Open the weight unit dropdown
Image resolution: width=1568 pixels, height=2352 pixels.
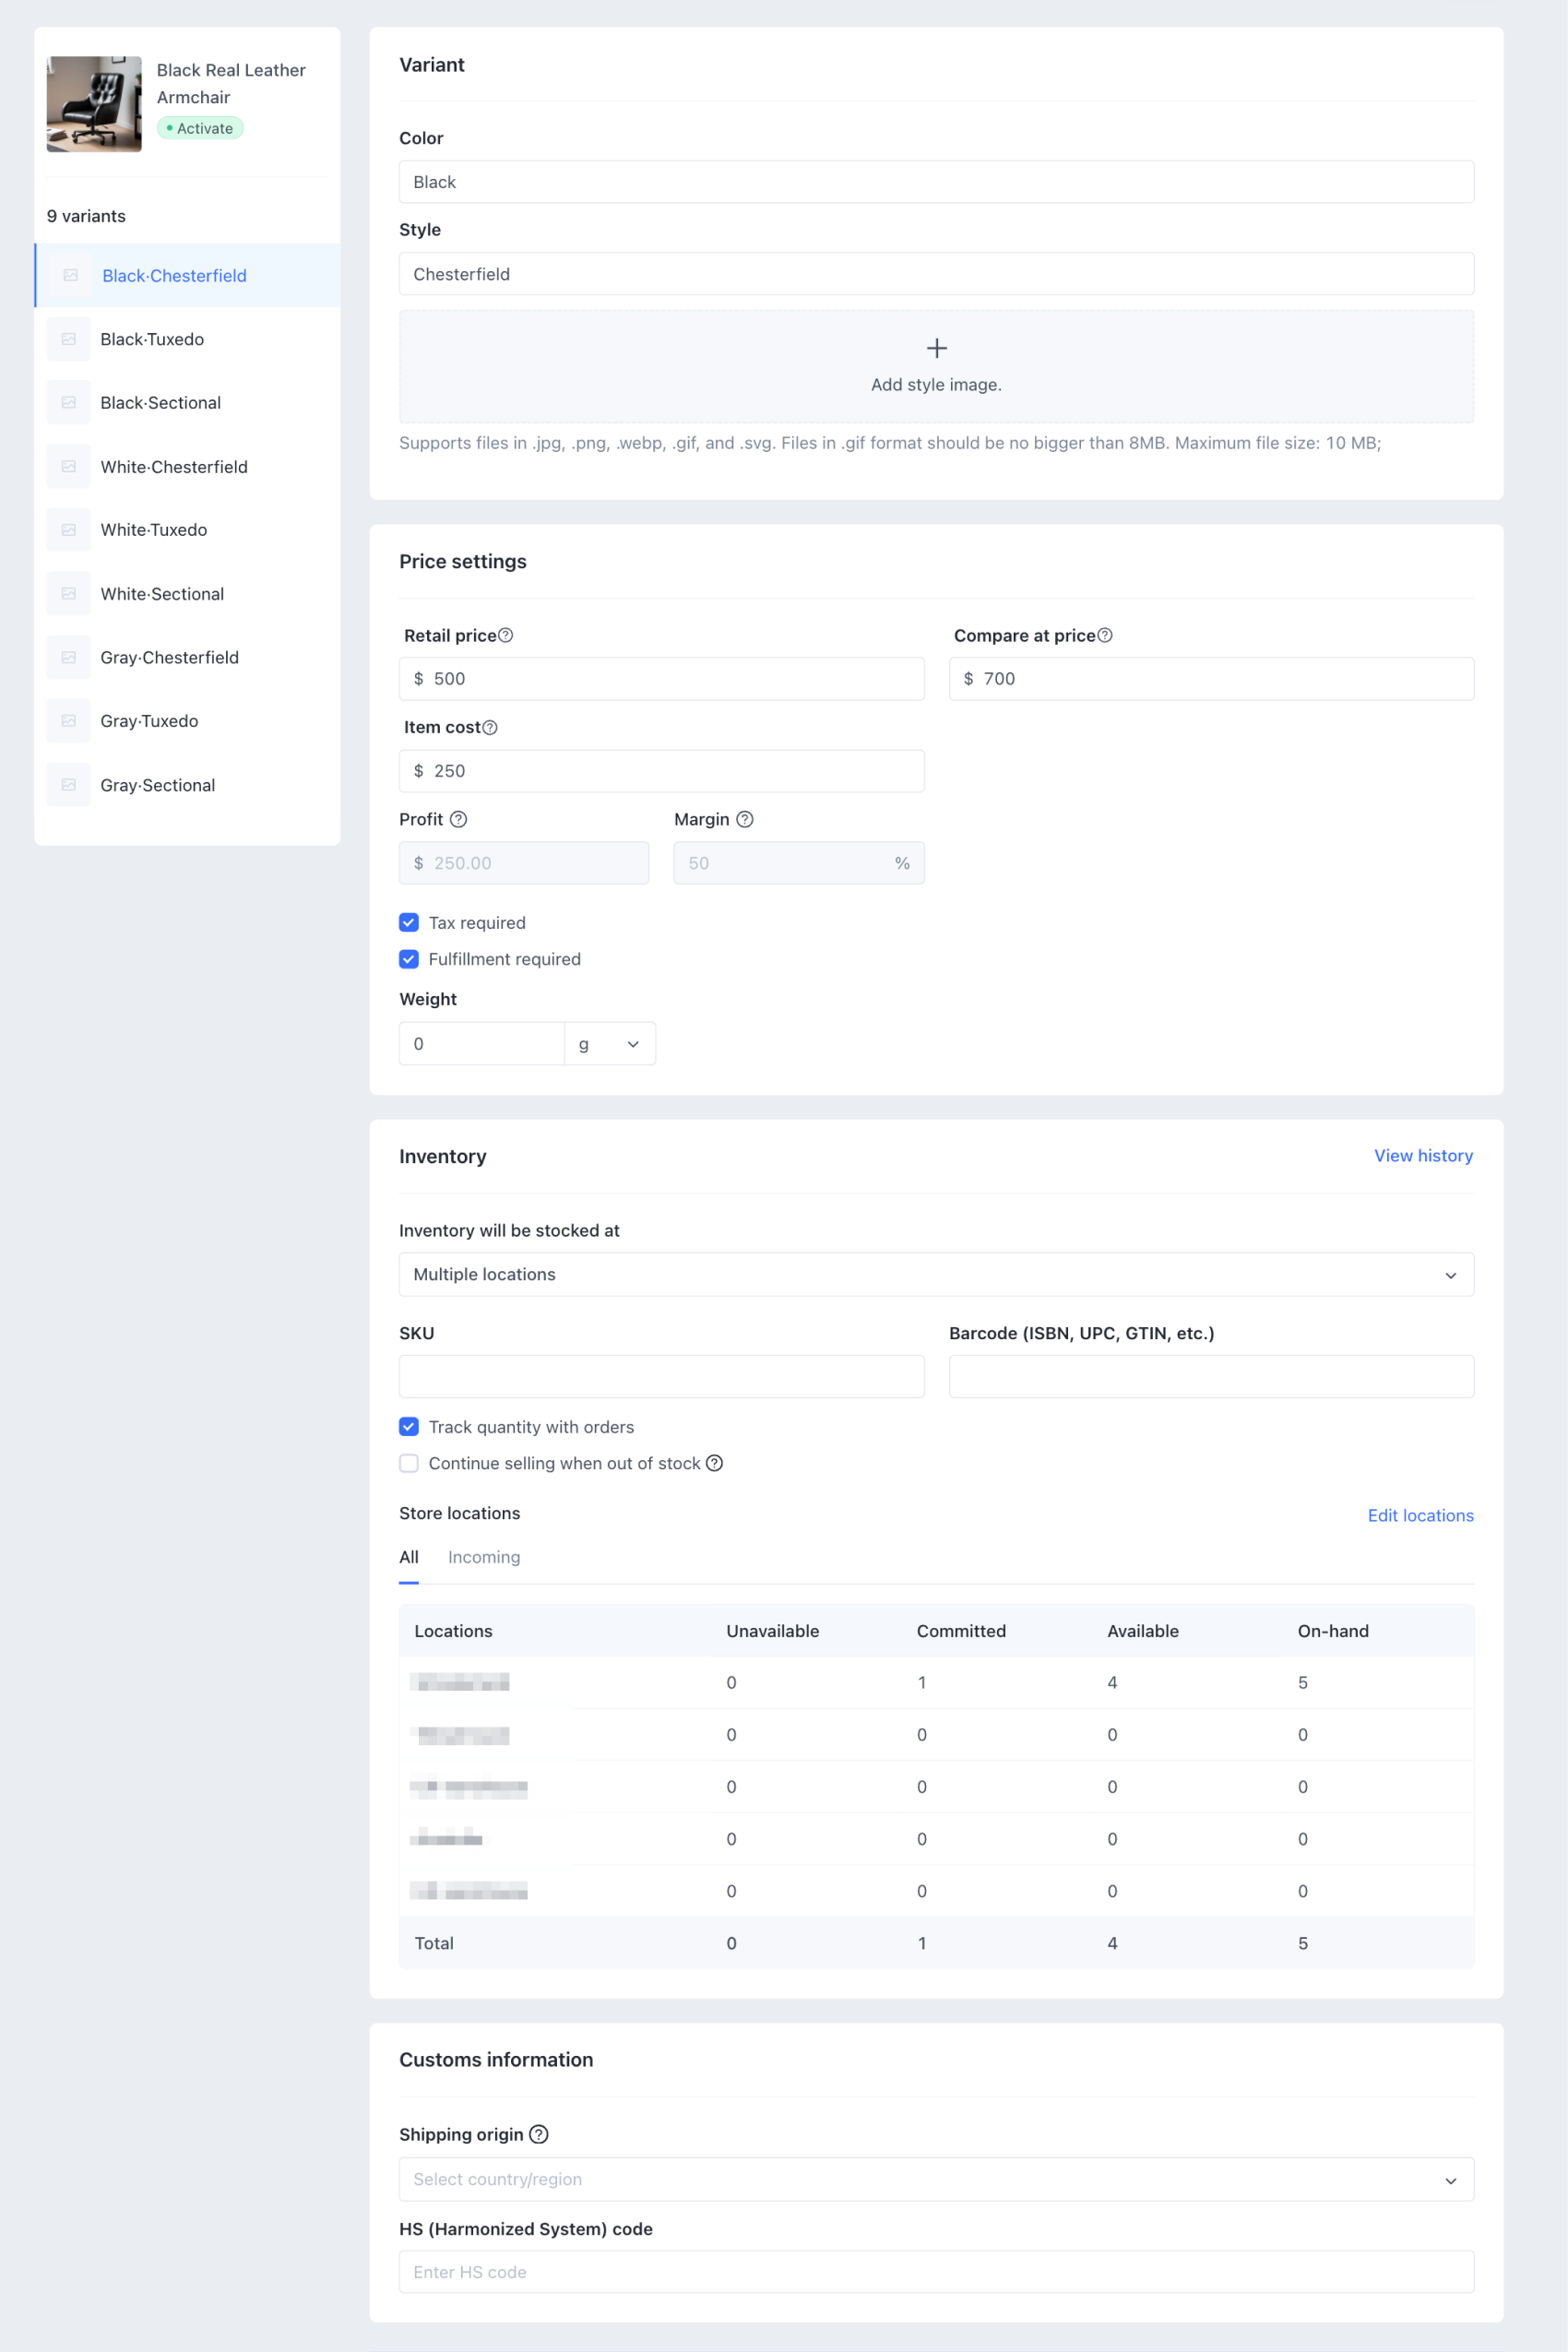pos(609,1044)
